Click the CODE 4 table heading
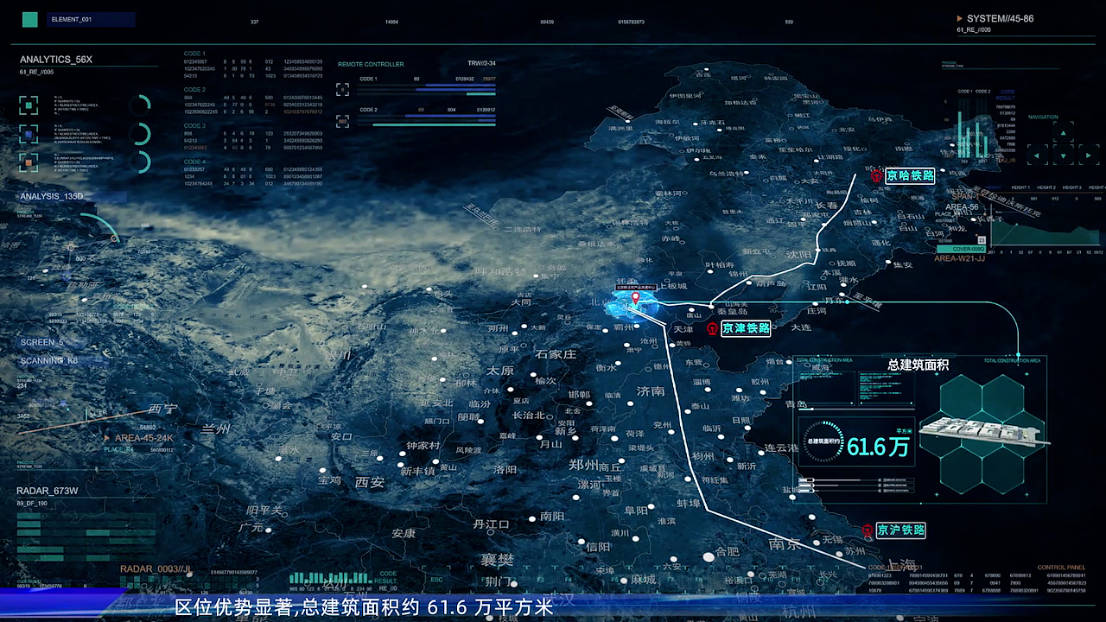This screenshot has width=1106, height=622. 194,162
